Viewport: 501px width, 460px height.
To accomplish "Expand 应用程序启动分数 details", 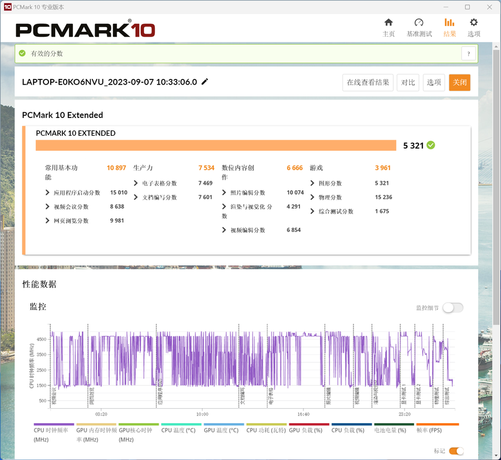I will click(x=47, y=192).
